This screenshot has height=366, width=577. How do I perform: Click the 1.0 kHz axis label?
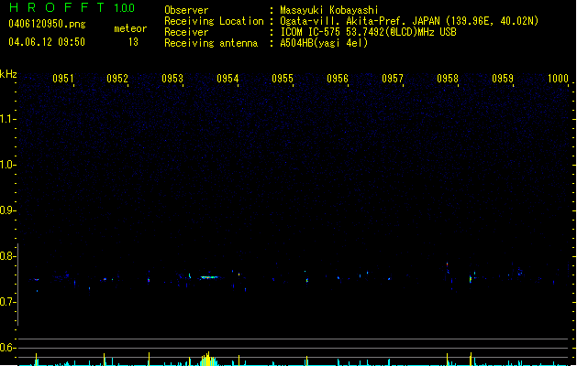point(7,165)
